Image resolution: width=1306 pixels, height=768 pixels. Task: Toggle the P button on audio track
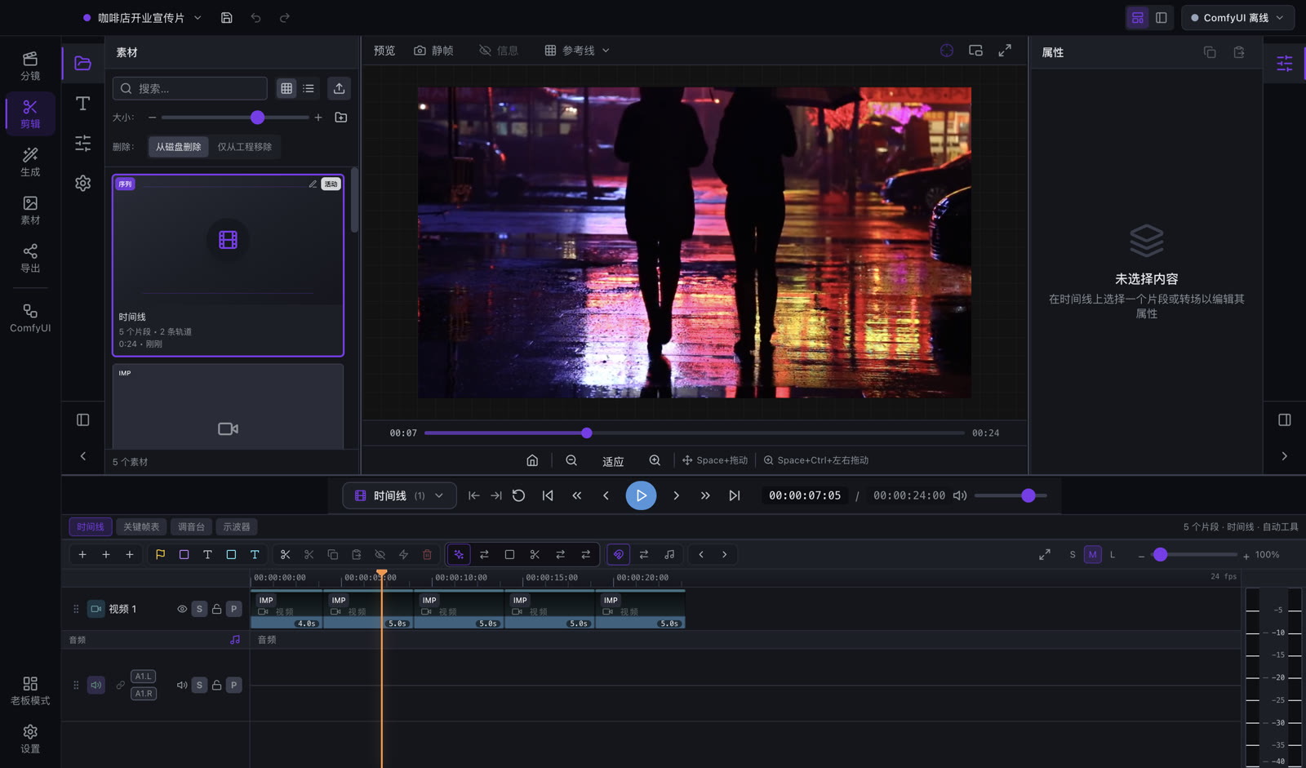click(x=234, y=685)
